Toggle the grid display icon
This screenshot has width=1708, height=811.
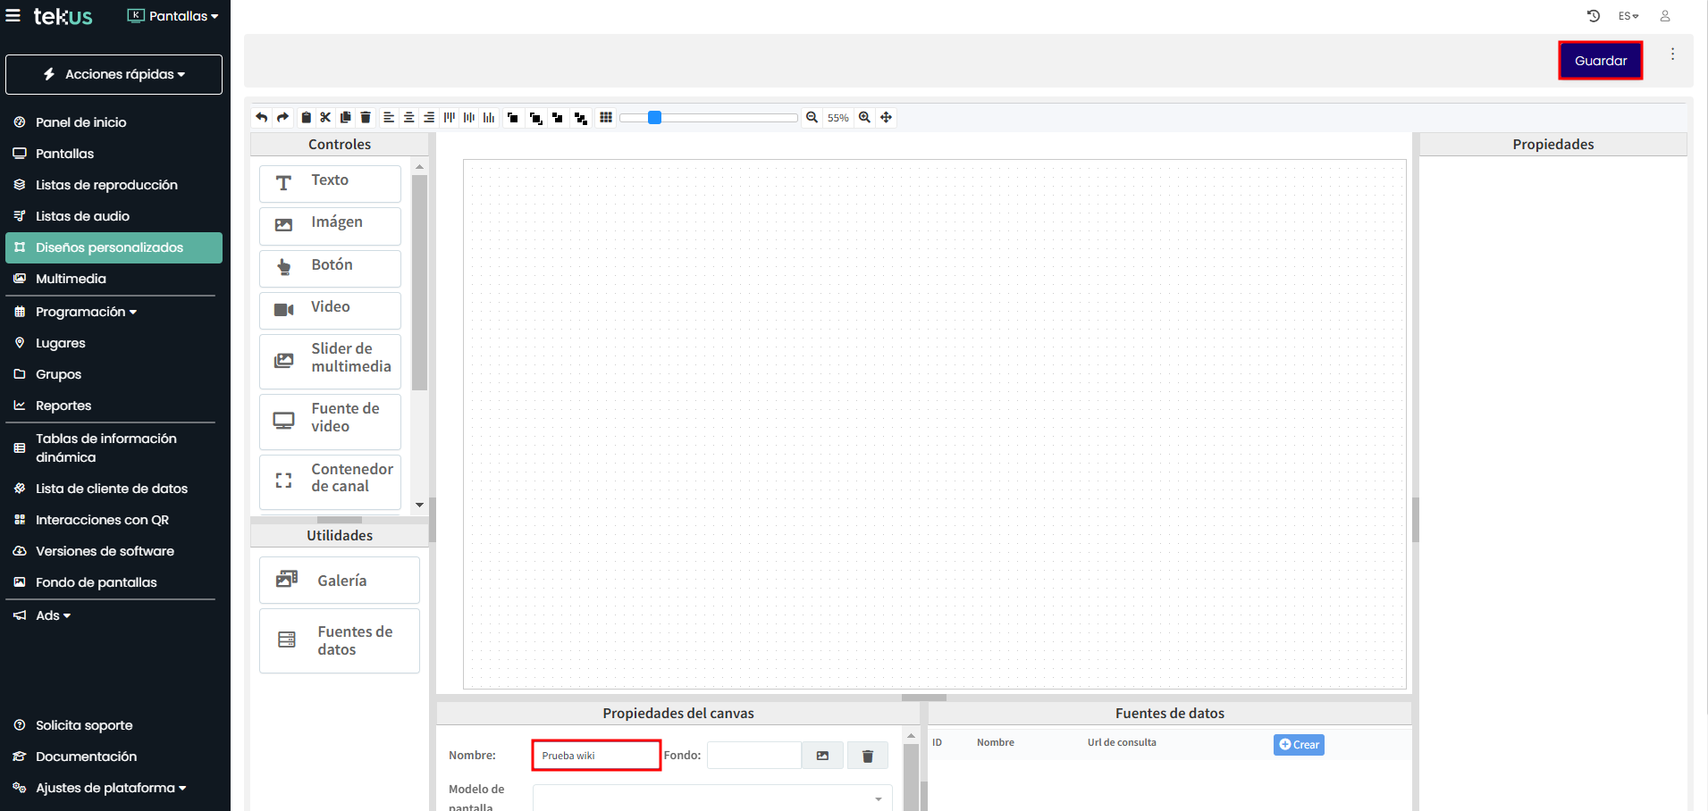tap(606, 117)
